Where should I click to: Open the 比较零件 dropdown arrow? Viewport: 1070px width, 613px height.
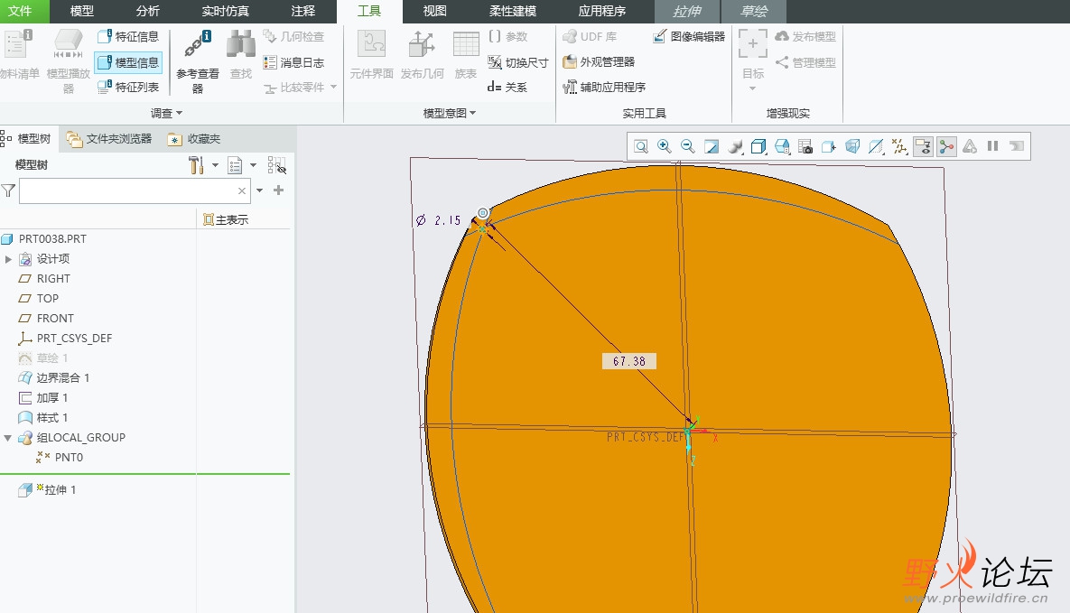pos(334,87)
